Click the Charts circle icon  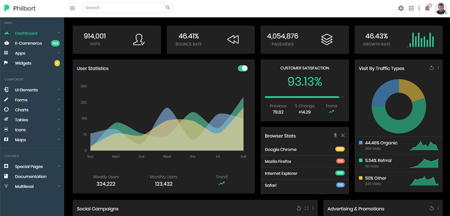click(6, 110)
